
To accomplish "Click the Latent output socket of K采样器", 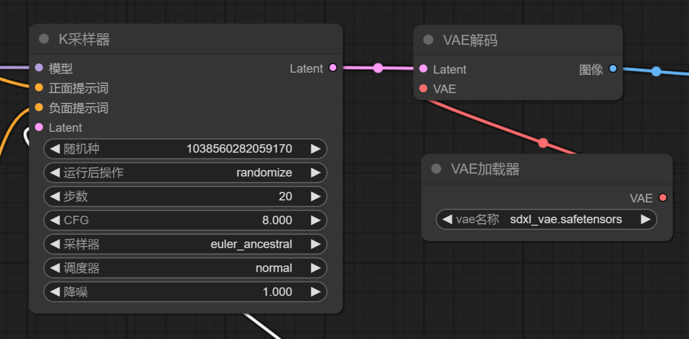I will (x=333, y=68).
